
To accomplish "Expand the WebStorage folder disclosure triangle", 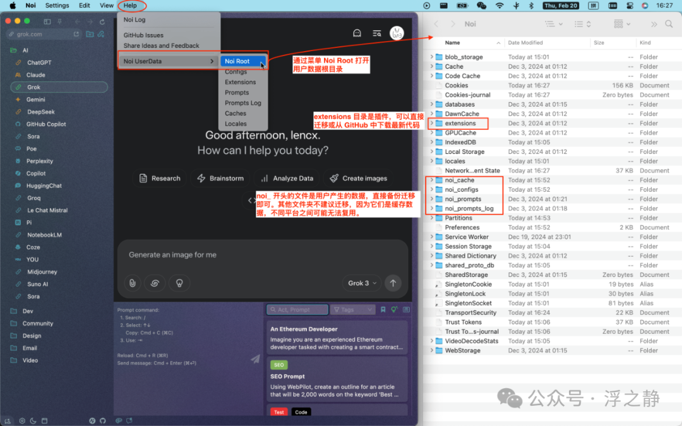I will (431, 350).
